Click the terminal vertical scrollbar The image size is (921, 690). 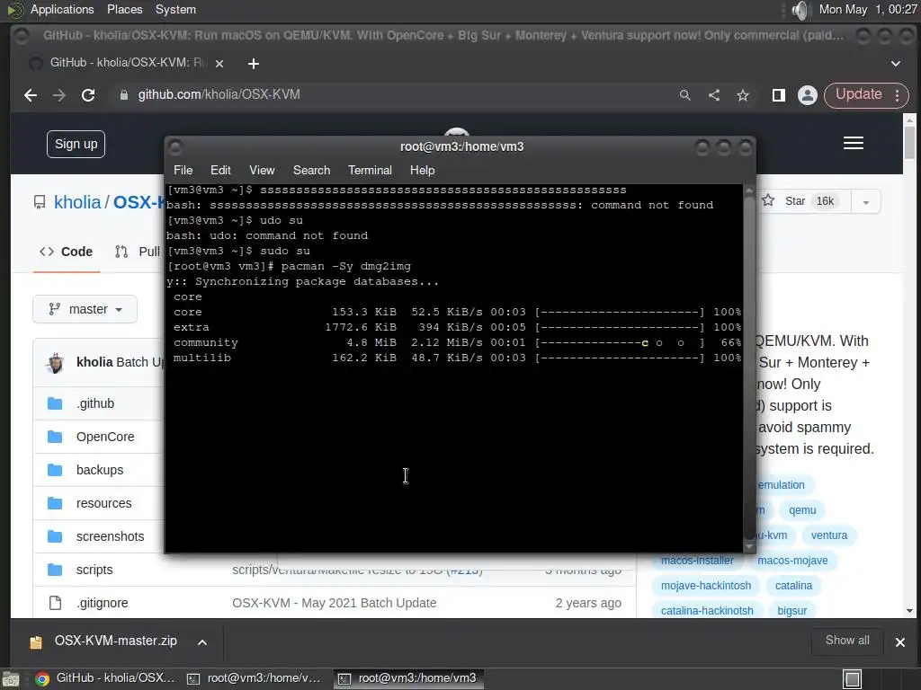click(749, 368)
